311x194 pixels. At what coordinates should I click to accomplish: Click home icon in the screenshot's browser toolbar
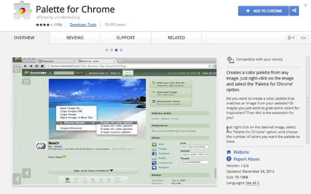(42, 66)
